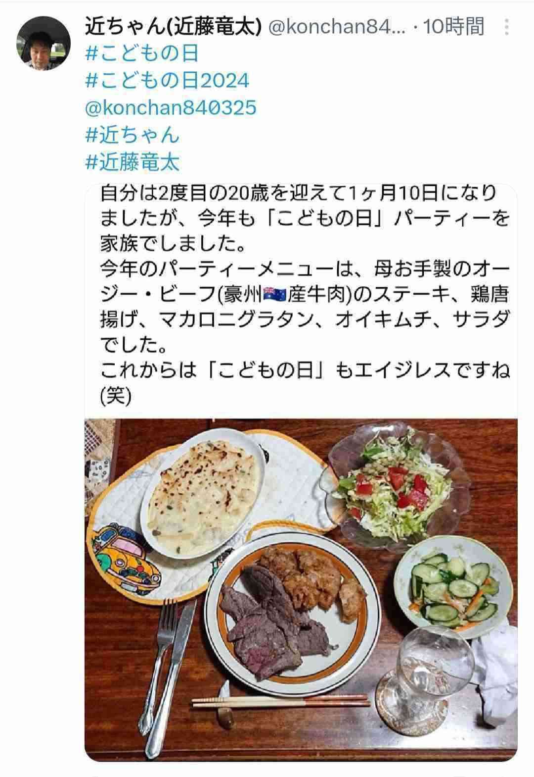Open display name 近ちゃん(近藤竜太)
Image resolution: width=534 pixels, height=777 pixels.
pyautogui.click(x=173, y=27)
